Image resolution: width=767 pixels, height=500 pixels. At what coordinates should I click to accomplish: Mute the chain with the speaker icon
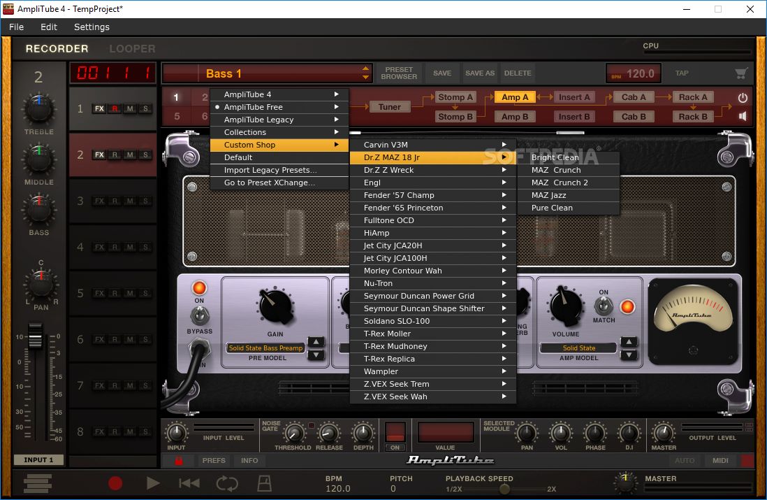[743, 116]
